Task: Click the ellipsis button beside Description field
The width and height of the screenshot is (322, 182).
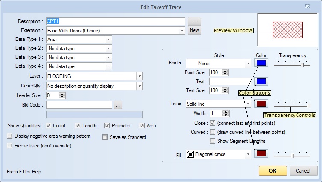Action: pos(194,21)
